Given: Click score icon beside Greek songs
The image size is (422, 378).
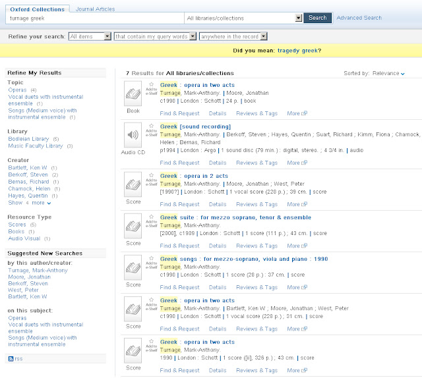Looking at the screenshot, I should (133, 267).
